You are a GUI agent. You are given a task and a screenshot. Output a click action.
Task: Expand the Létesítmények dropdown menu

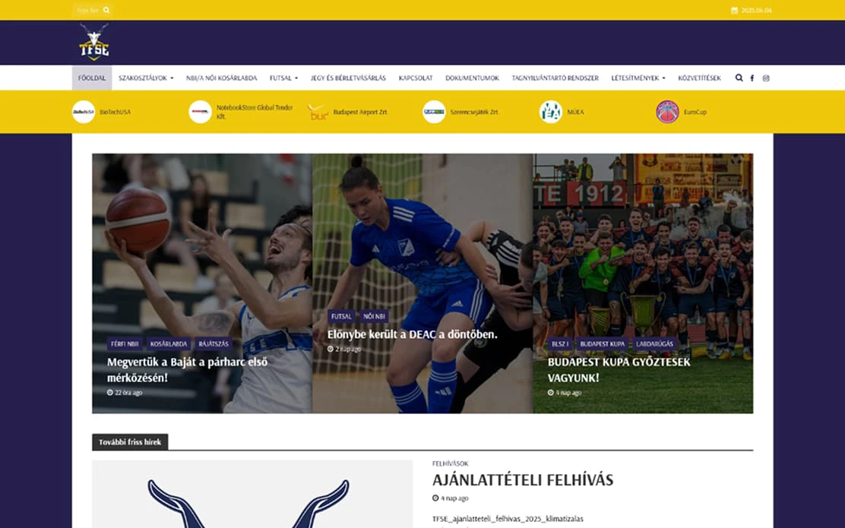point(638,78)
